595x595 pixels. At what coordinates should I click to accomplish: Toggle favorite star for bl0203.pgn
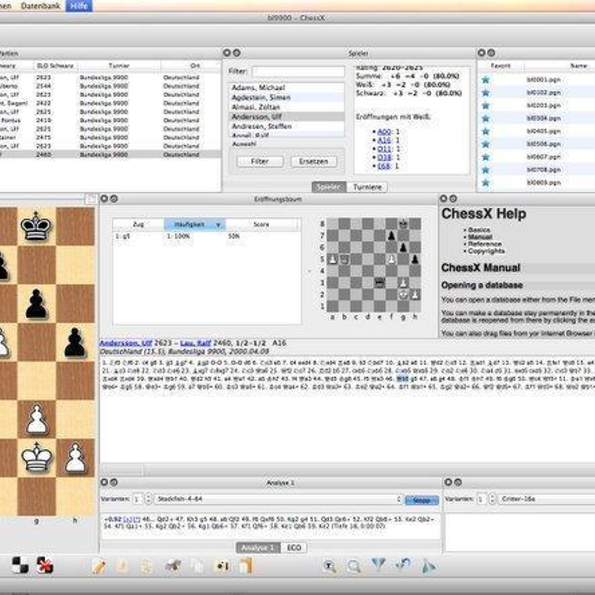485,105
